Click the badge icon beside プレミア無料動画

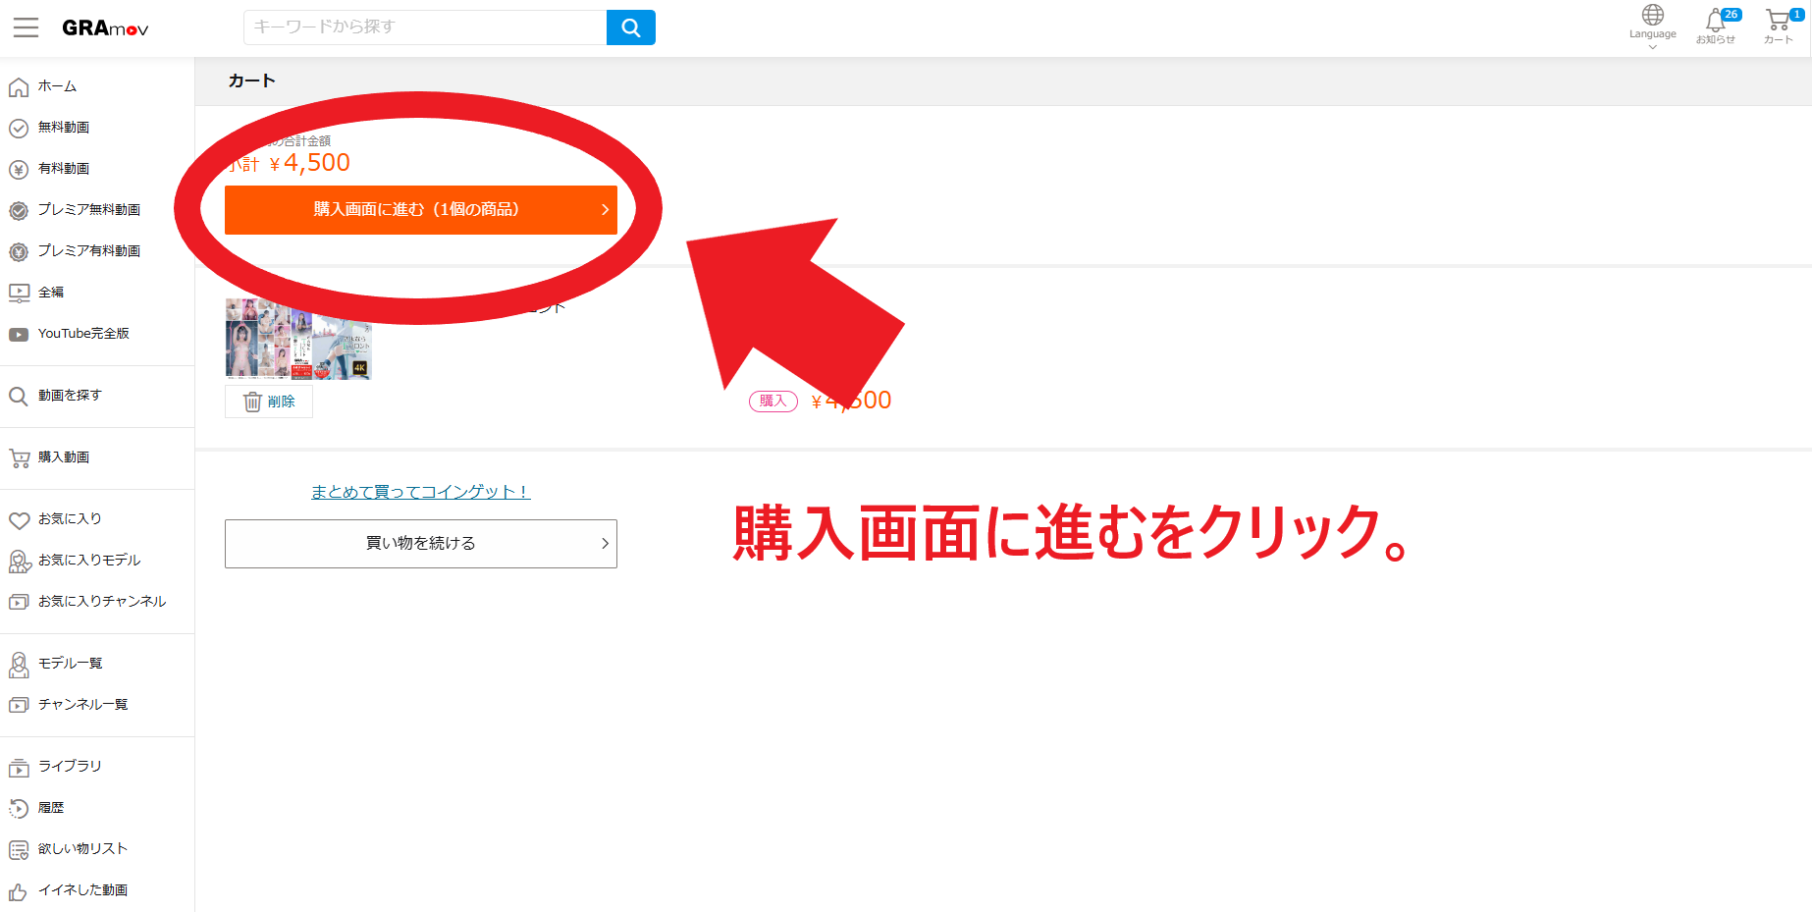(x=19, y=211)
